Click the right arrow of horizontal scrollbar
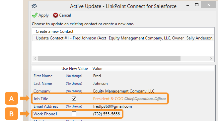Screen dimensions: 218x121 211,58
